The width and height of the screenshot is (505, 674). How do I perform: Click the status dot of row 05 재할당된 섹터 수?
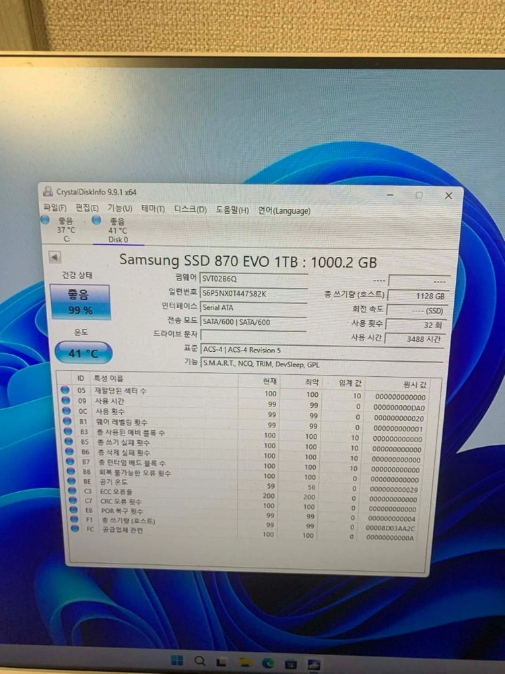[65, 390]
